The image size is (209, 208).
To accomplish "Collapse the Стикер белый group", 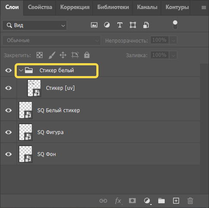I will click(x=21, y=70).
